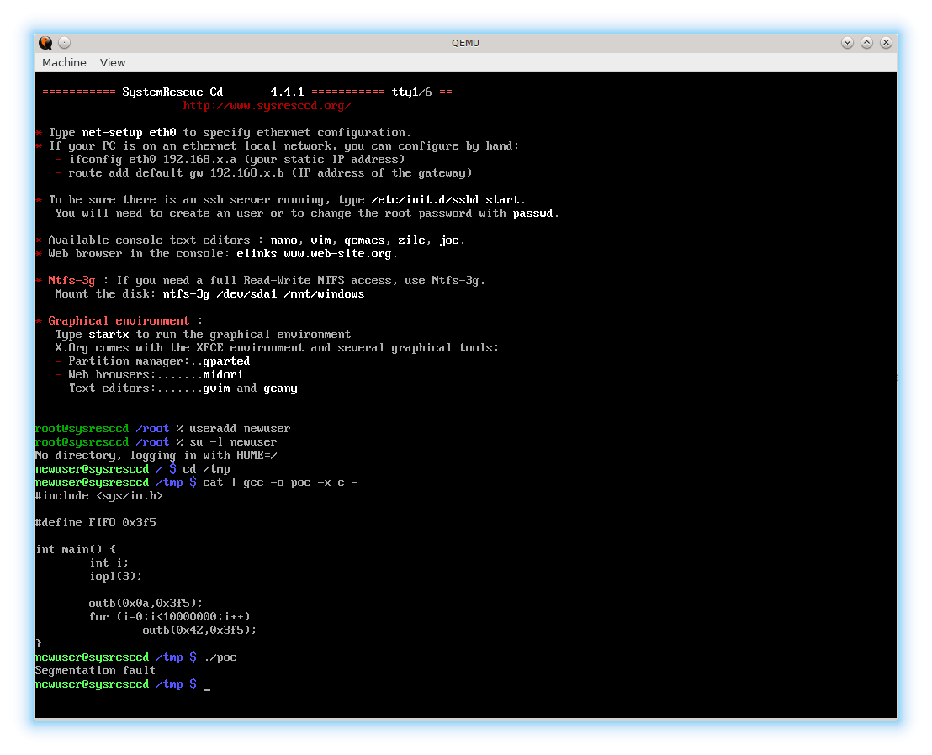
Task: Click the SystemRescue-Cd 4.4.1 header line
Action: [x=246, y=92]
